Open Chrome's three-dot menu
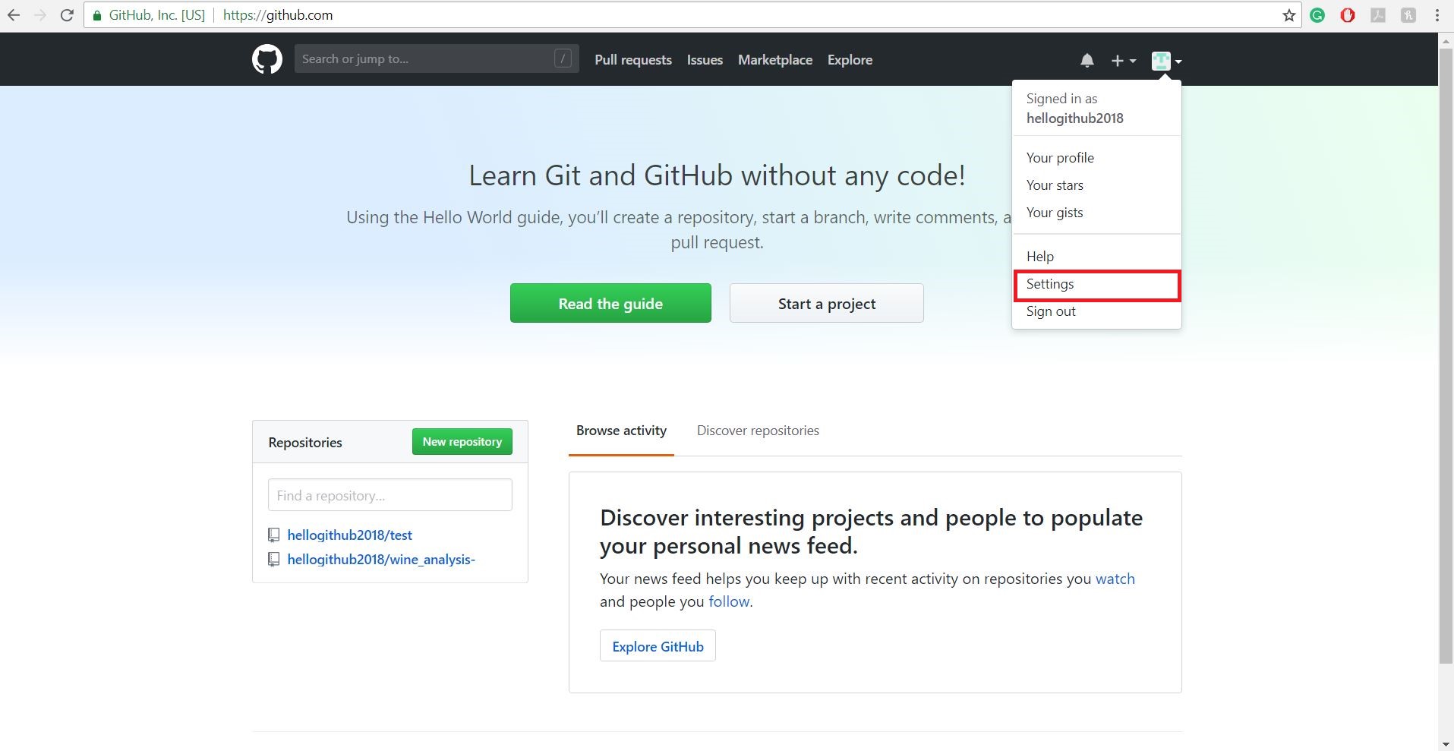The image size is (1454, 751). coord(1437,15)
